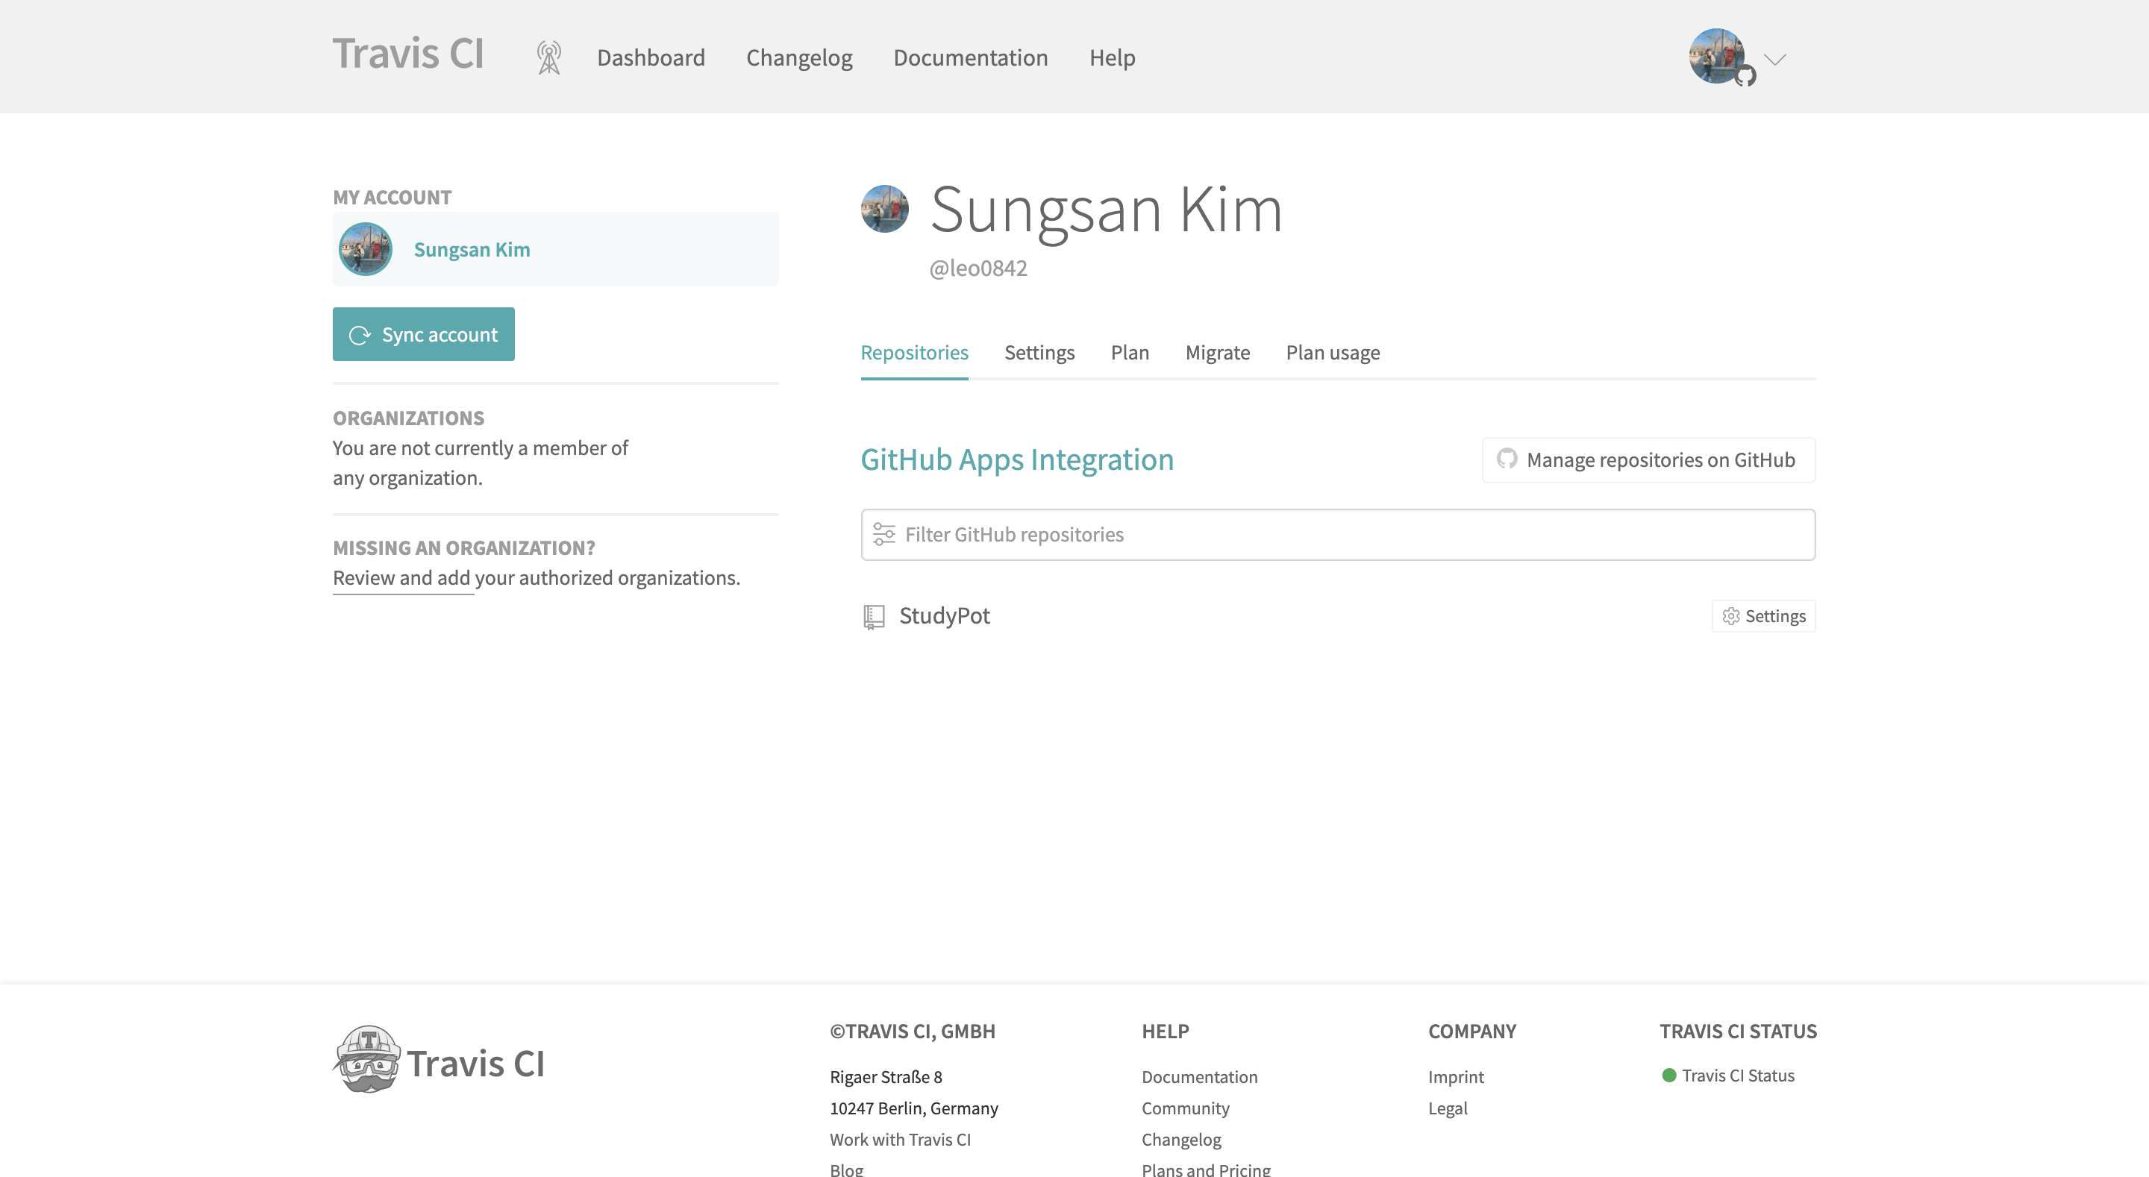Click the Rigaer Straße 8 address text
This screenshot has width=2149, height=1177.
tap(886, 1077)
